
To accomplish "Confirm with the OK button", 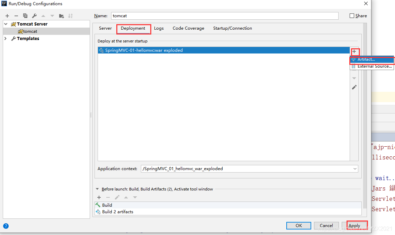I will (x=298, y=225).
